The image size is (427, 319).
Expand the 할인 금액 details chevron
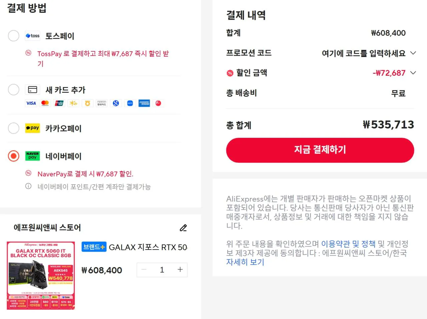[x=413, y=73]
